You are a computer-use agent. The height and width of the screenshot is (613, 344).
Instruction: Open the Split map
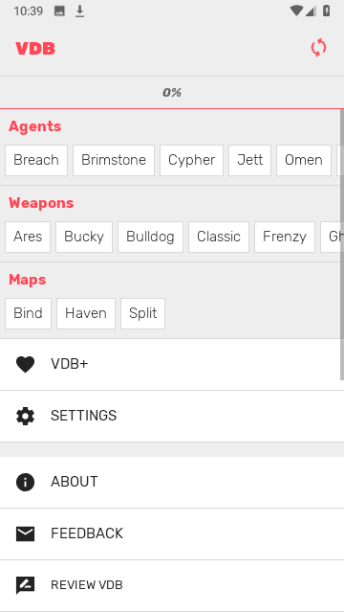coord(142,313)
